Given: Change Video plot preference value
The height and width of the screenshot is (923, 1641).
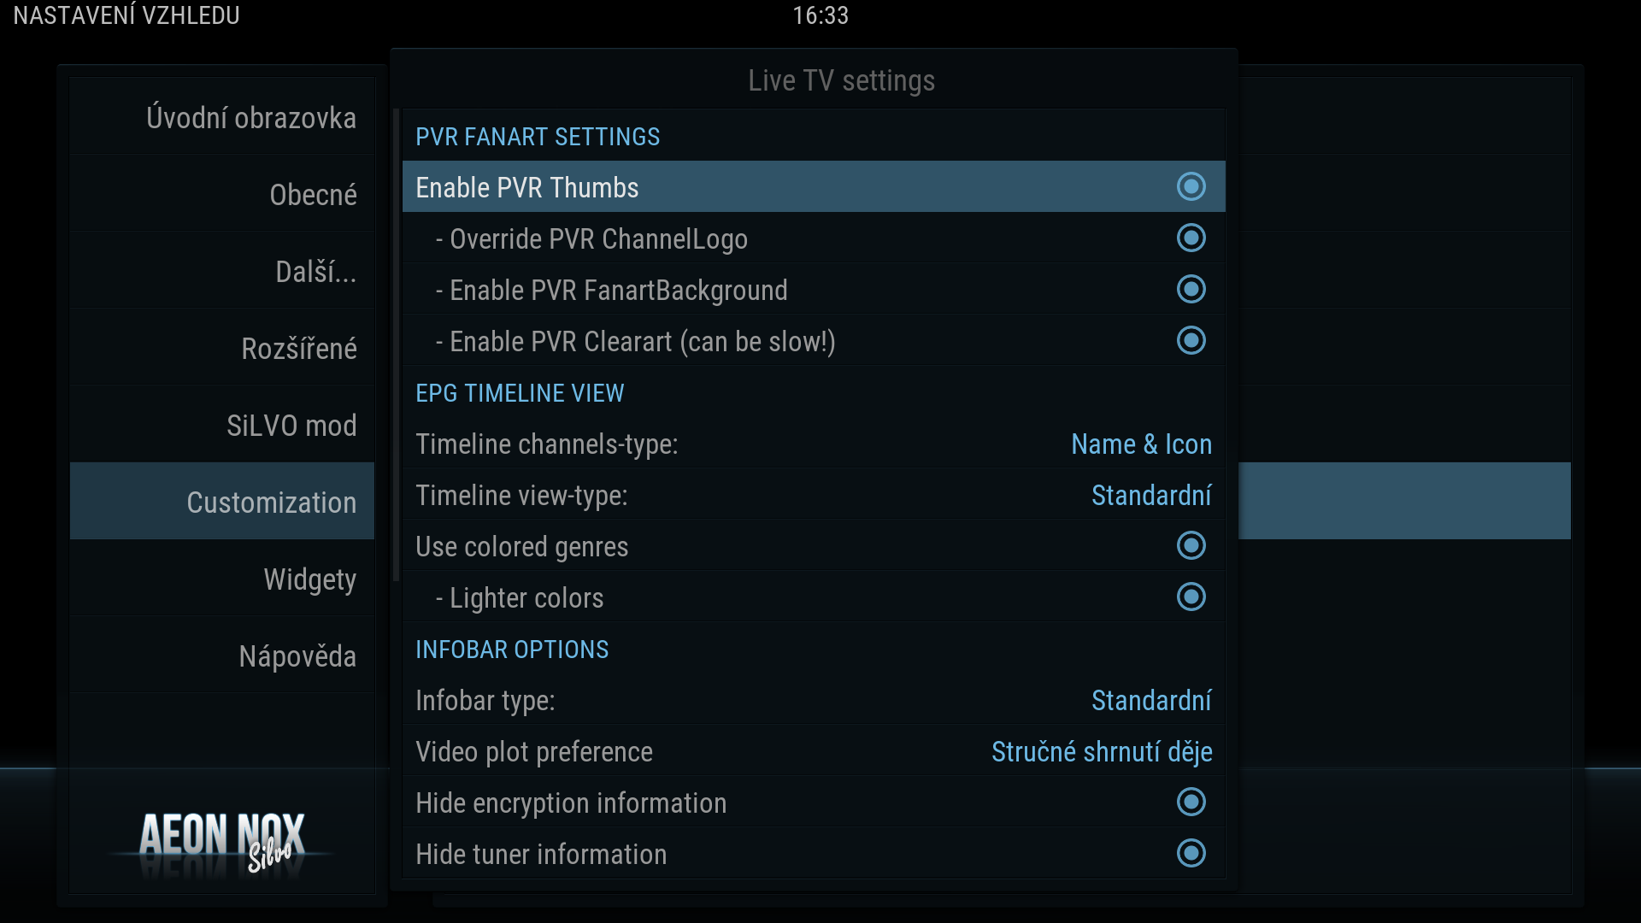Looking at the screenshot, I should (x=1101, y=752).
